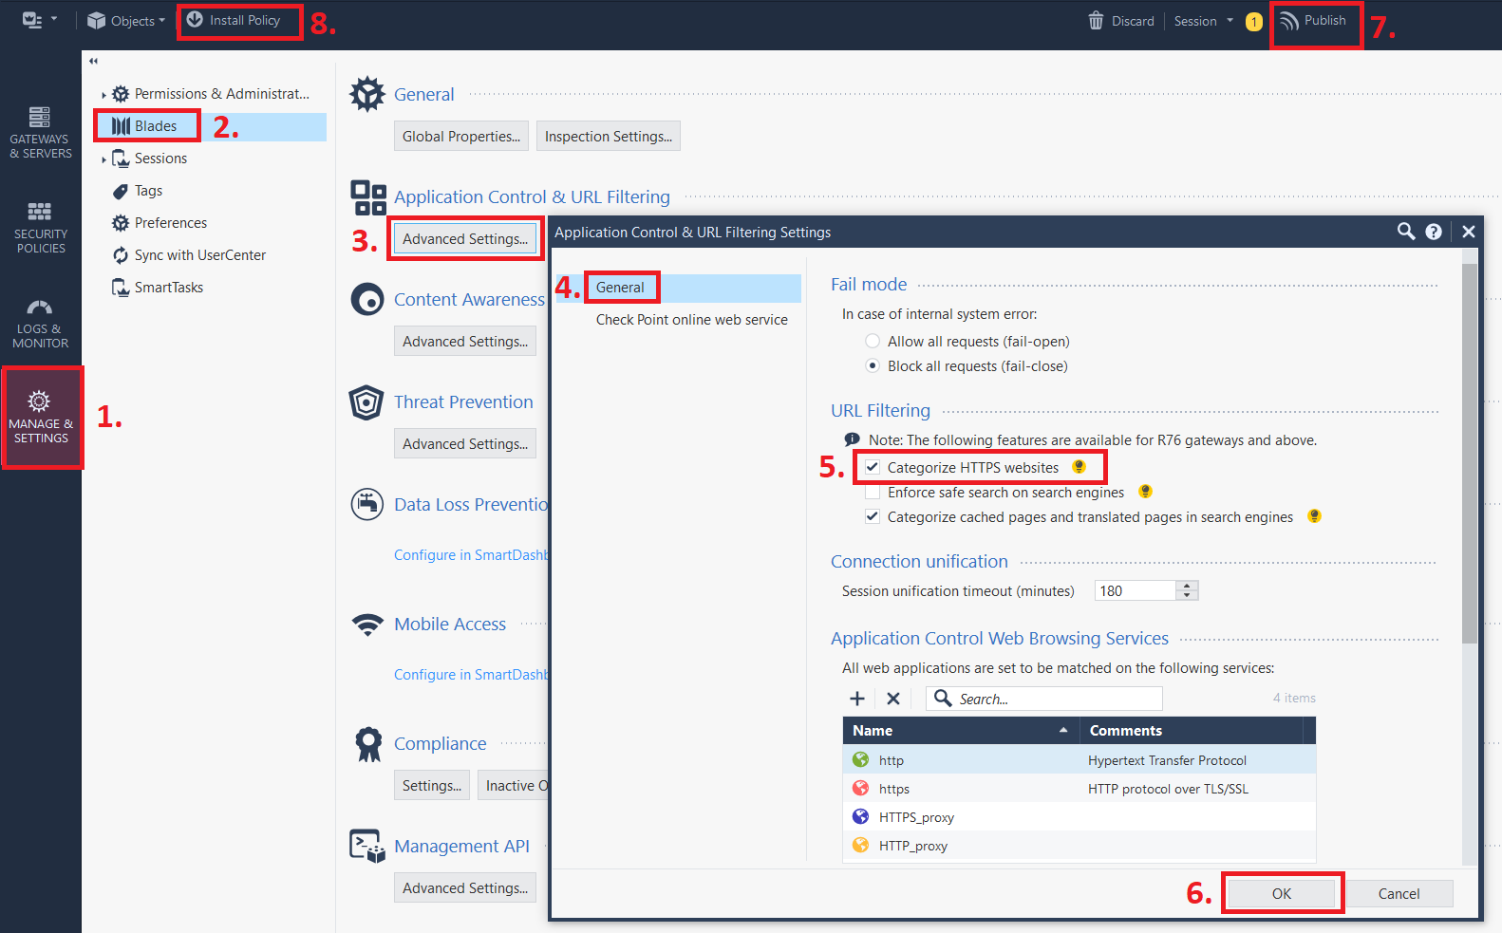Open Mobile Access Configure in SmartDashboard link

471,674
